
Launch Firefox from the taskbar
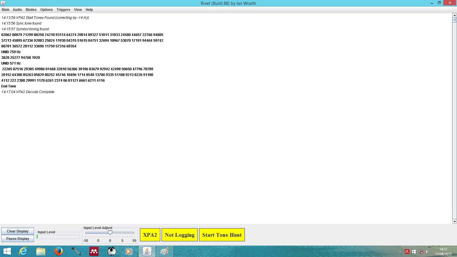(x=59, y=251)
